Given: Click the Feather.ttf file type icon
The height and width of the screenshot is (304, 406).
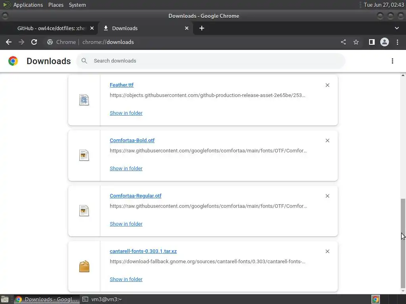Looking at the screenshot, I should pos(84,100).
